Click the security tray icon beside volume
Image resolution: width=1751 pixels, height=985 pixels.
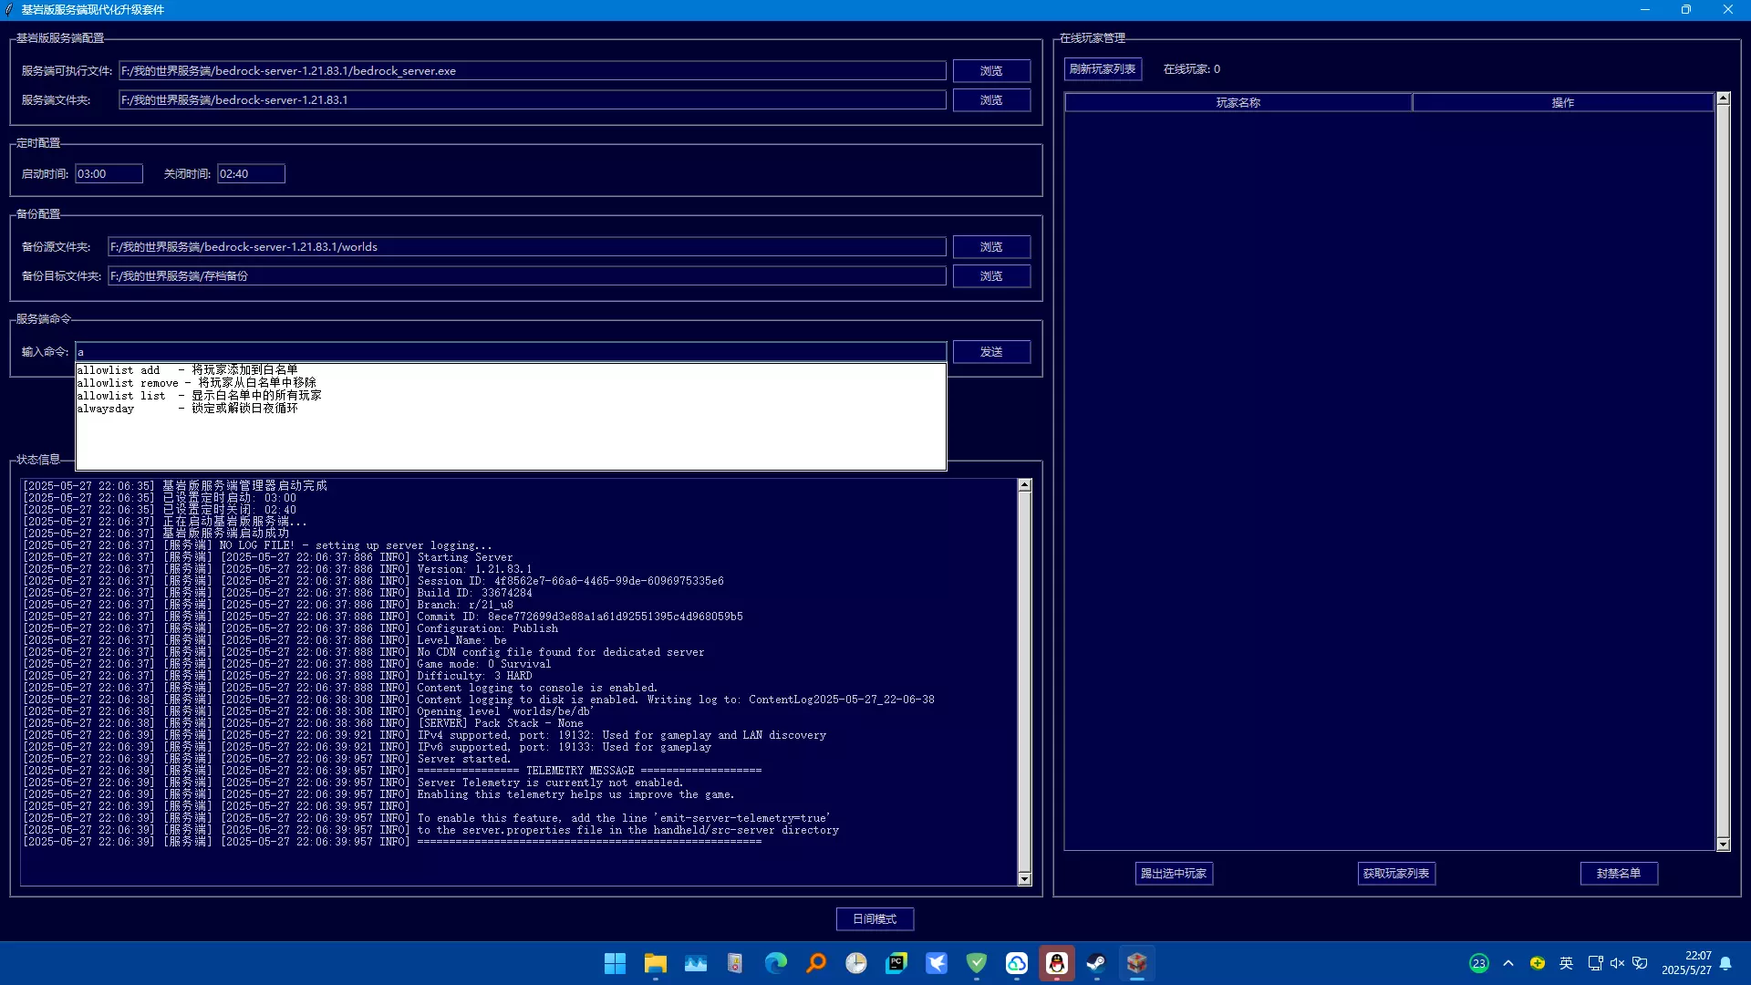pyautogui.click(x=1640, y=963)
